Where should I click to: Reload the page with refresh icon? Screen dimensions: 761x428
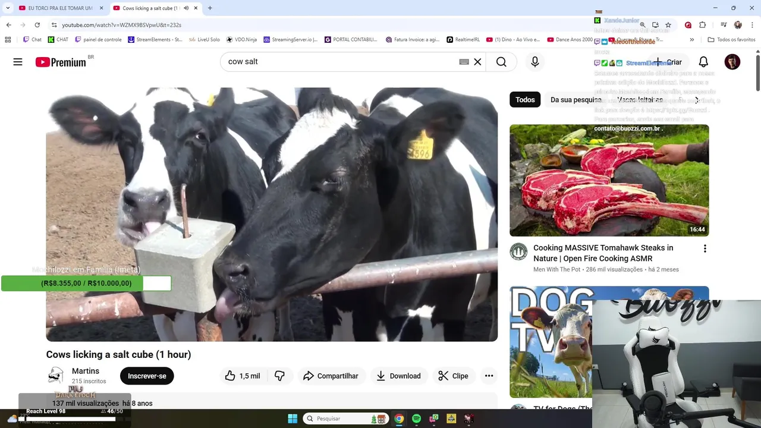click(x=37, y=25)
